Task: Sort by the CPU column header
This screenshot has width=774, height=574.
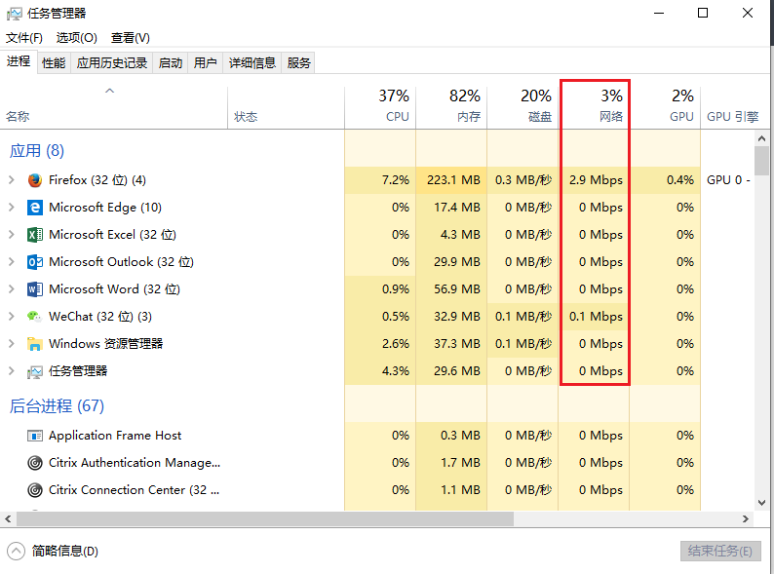Action: [x=380, y=107]
